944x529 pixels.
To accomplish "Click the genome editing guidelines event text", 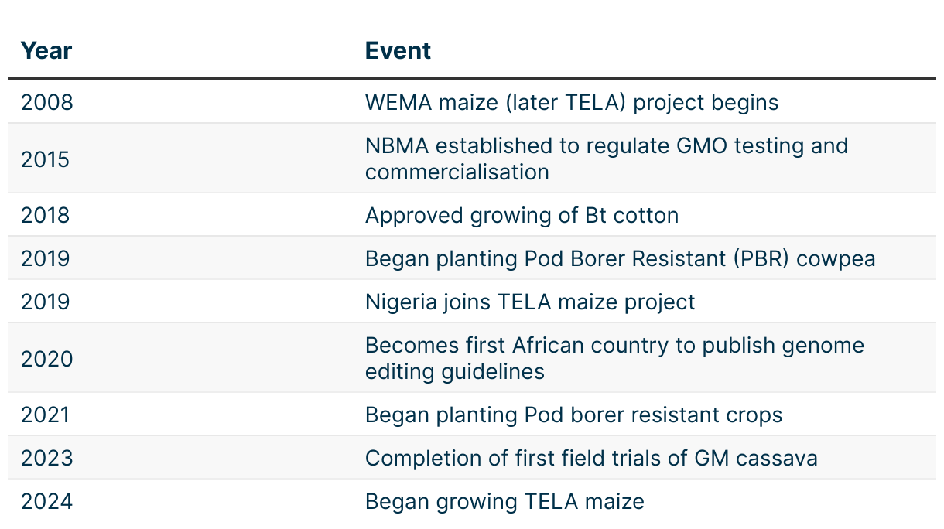I will pos(614,358).
